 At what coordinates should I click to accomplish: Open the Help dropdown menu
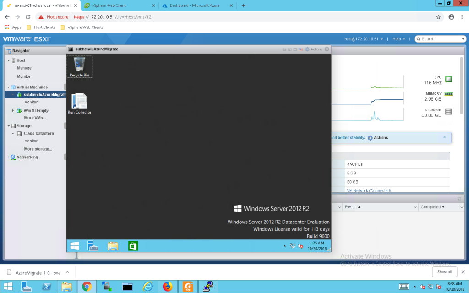pyautogui.click(x=399, y=39)
